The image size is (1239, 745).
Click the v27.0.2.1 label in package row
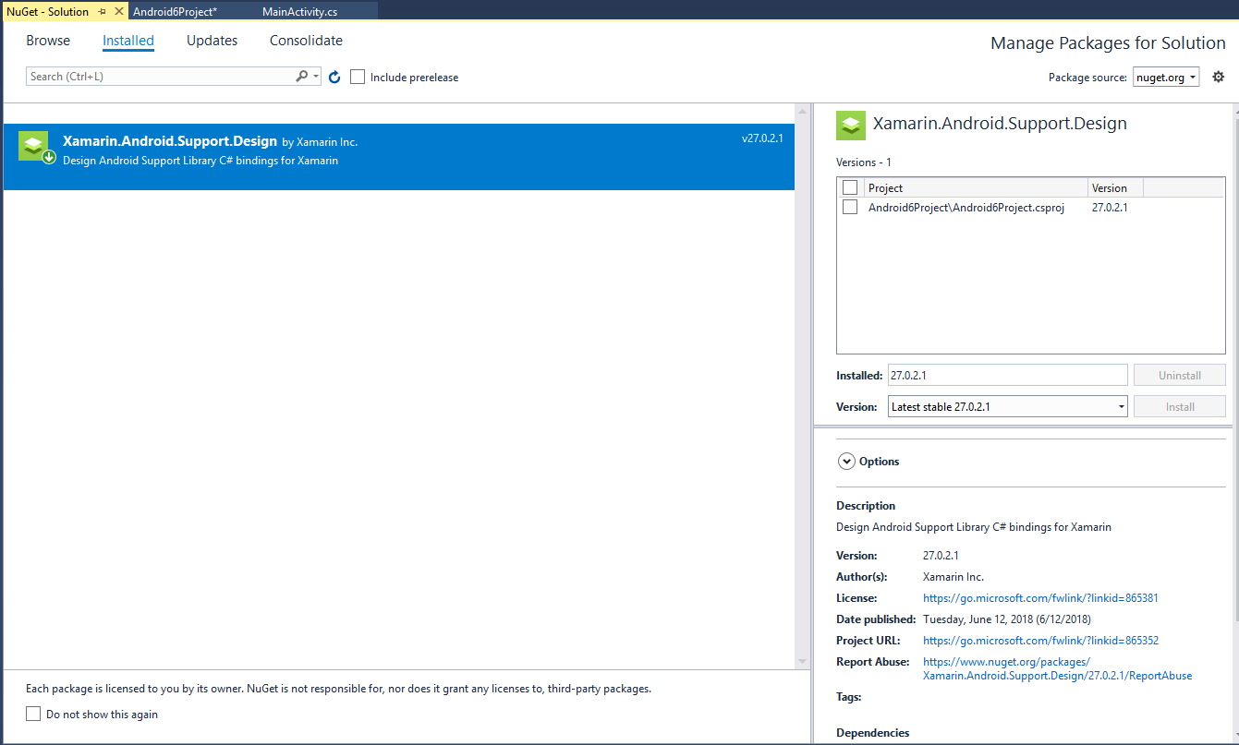click(762, 138)
